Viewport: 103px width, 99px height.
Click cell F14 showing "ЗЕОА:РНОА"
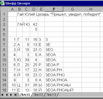[54, 80]
